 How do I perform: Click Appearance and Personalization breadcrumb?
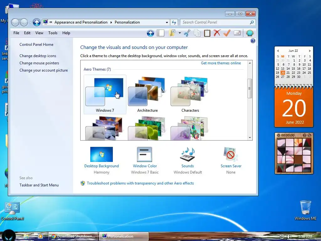tap(81, 22)
